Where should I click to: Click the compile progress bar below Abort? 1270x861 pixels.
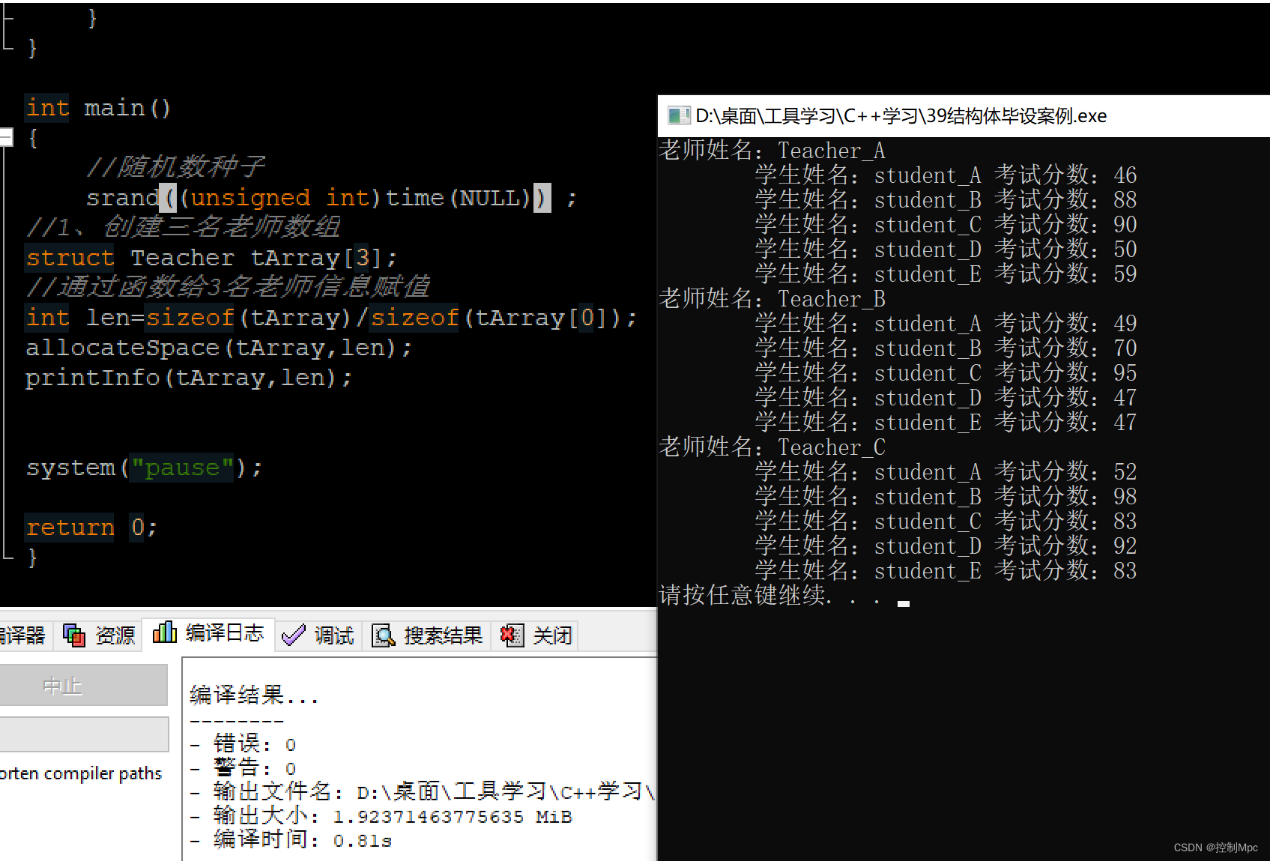coord(84,734)
